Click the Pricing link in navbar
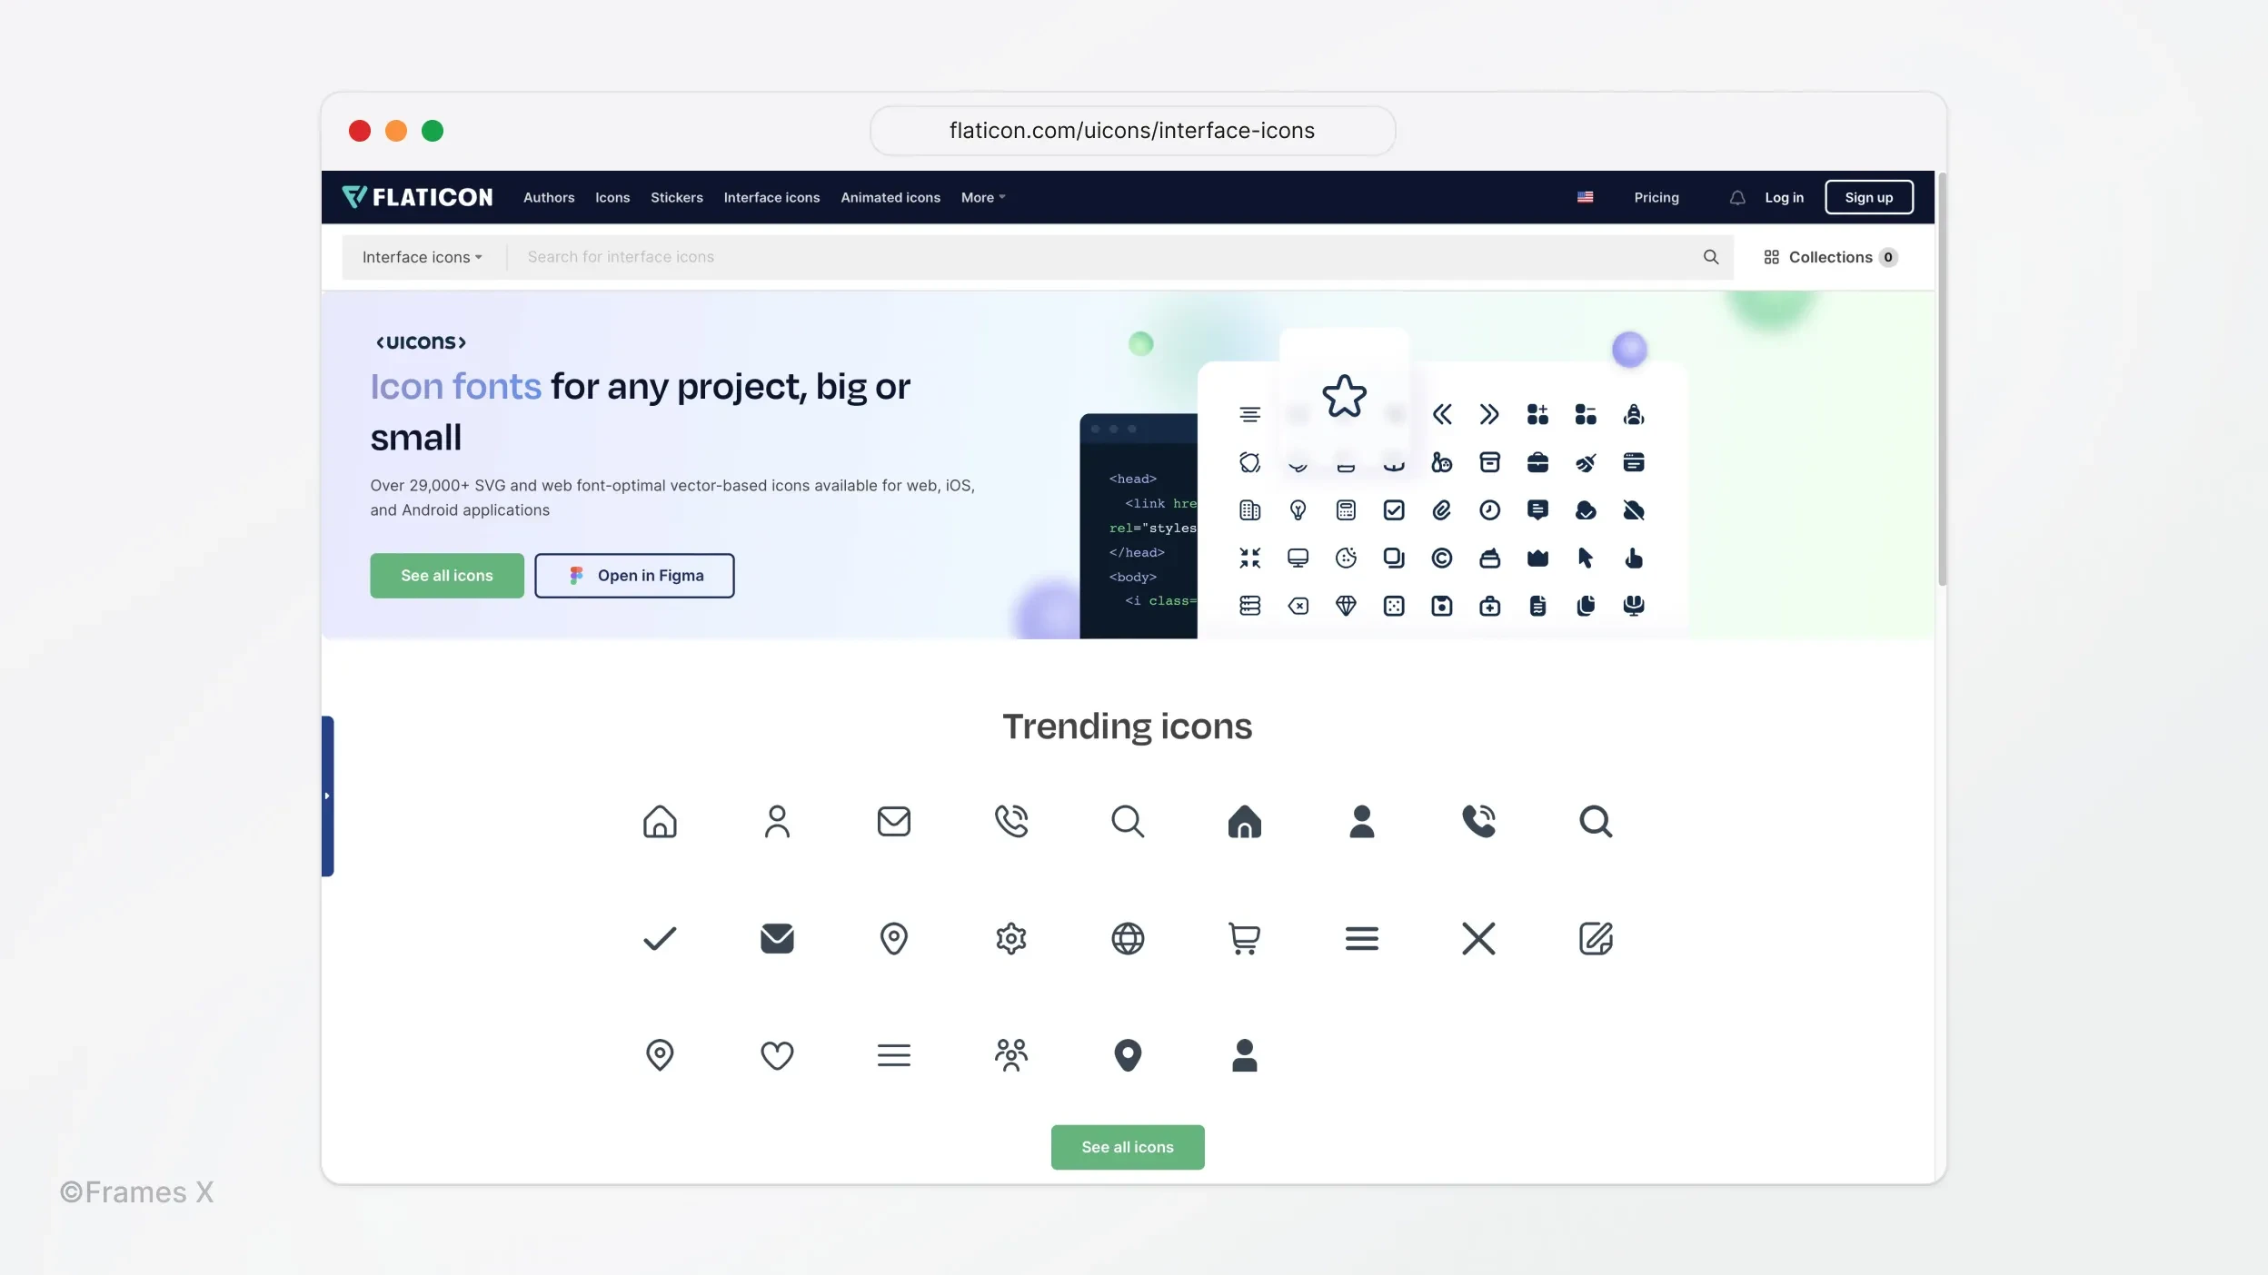 point(1656,196)
